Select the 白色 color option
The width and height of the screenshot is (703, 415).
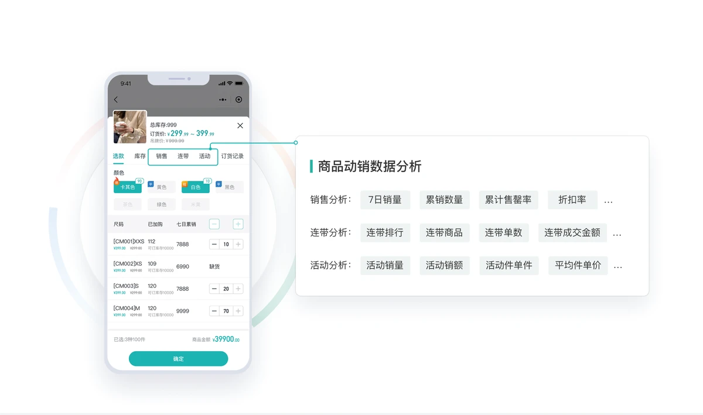(x=196, y=187)
